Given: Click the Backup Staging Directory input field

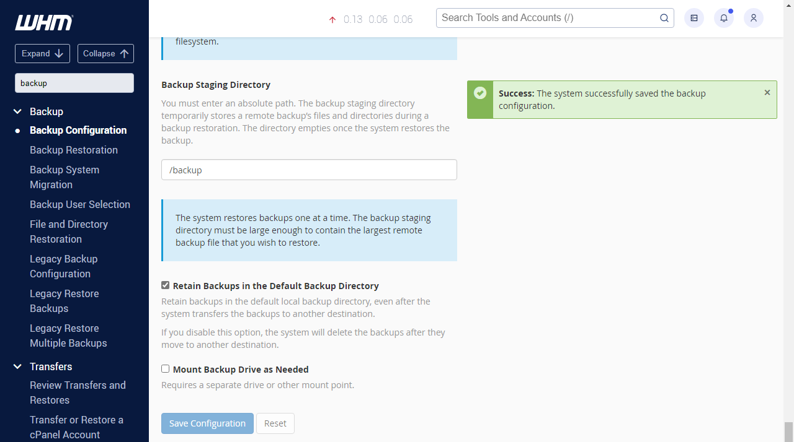Looking at the screenshot, I should pyautogui.click(x=309, y=169).
